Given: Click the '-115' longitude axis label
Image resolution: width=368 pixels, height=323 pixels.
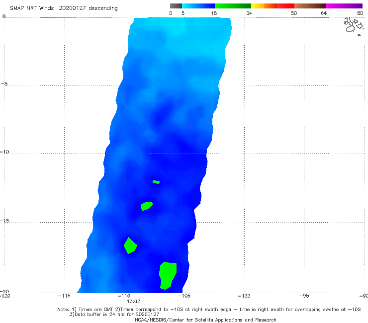Looking at the screenshot, I should (x=64, y=296).
